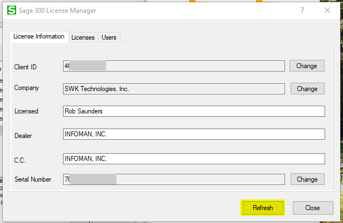Image resolution: width=343 pixels, height=223 pixels.
Task: Open the help question mark button
Action: (302, 10)
